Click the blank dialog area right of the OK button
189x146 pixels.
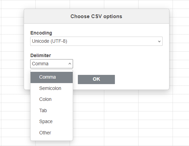[x=141, y=79]
